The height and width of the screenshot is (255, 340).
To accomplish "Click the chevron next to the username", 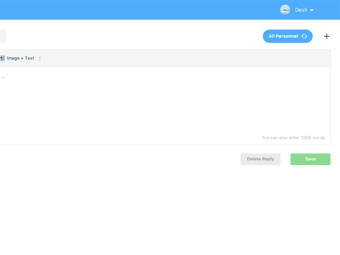I will click(312, 10).
